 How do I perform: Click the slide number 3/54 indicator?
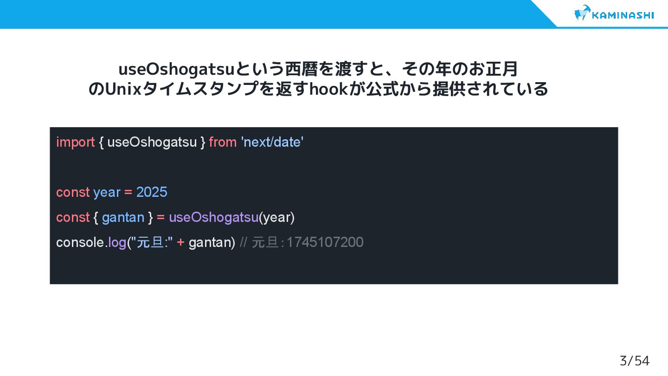(635, 361)
